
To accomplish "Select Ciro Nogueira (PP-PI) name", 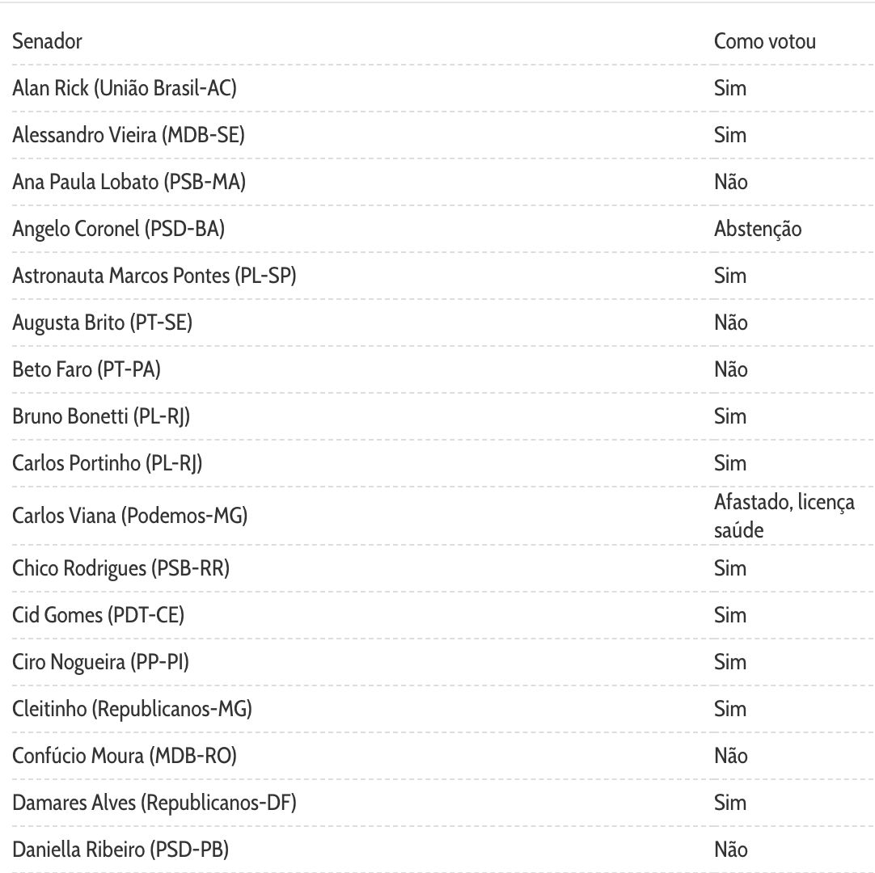I will 100,662.
